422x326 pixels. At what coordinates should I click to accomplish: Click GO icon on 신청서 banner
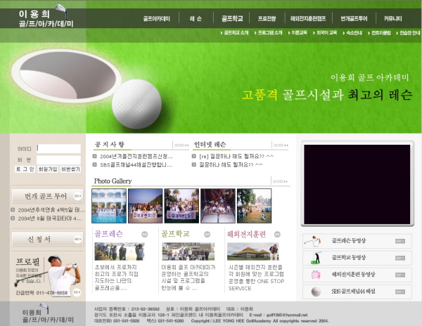coord(77,239)
